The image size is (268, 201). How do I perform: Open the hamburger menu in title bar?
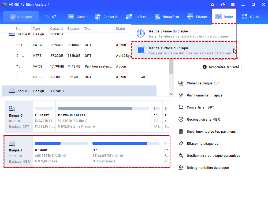pyautogui.click(x=233, y=5)
